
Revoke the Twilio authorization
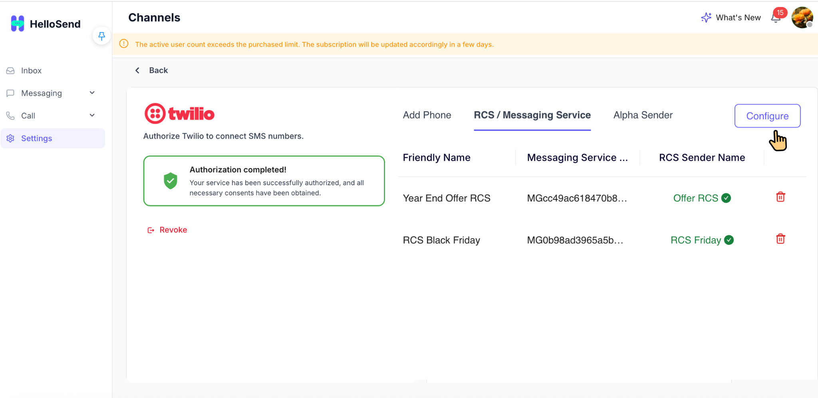(167, 230)
